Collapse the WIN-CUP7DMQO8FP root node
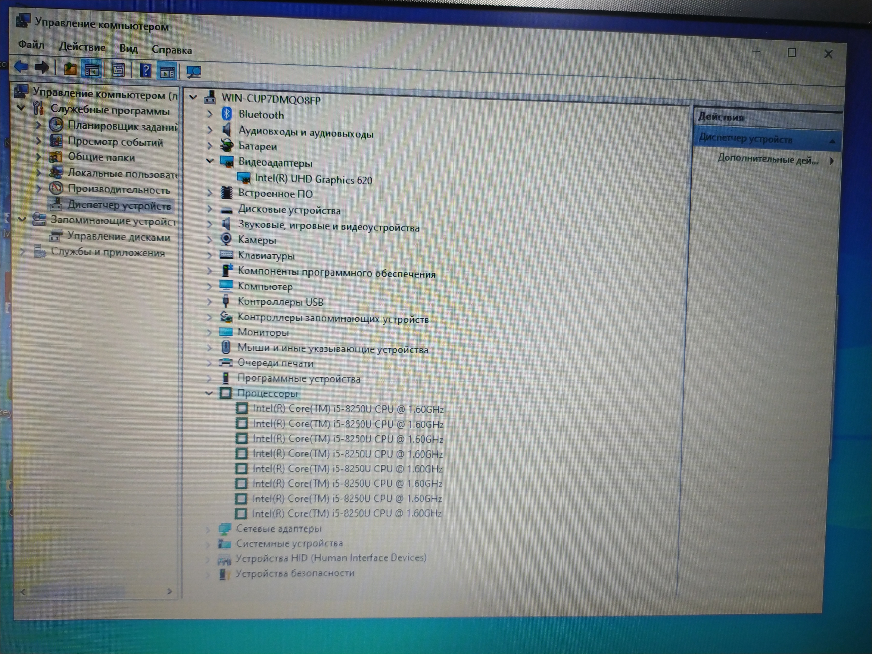872x654 pixels. 193,97
